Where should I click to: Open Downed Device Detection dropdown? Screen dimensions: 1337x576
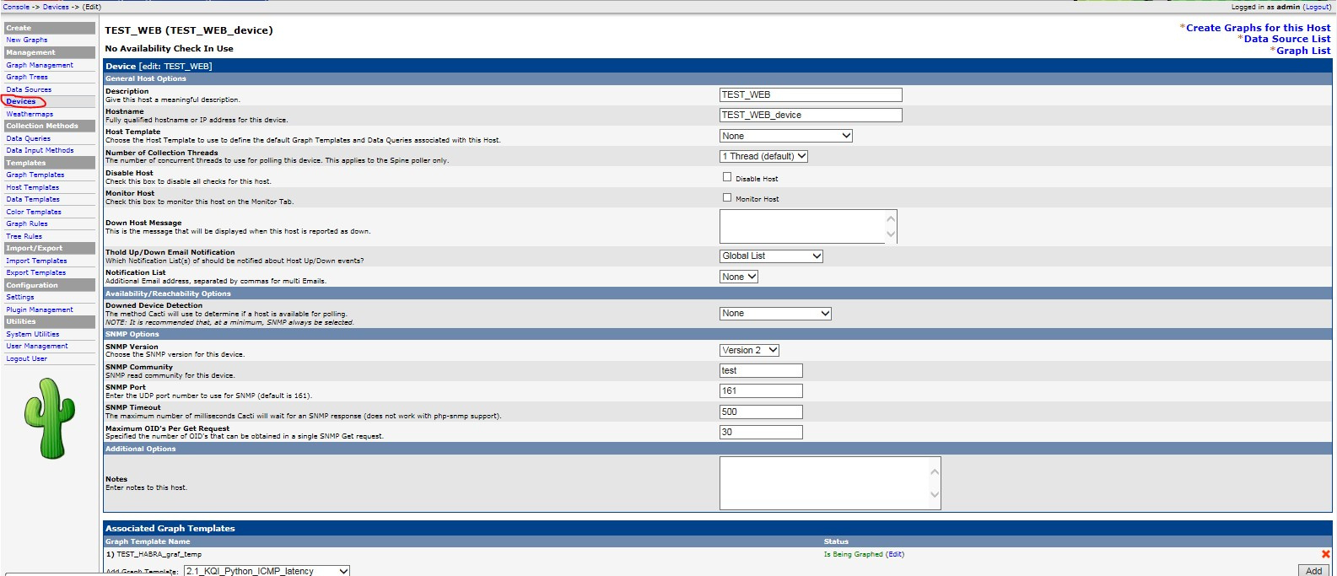(x=775, y=314)
